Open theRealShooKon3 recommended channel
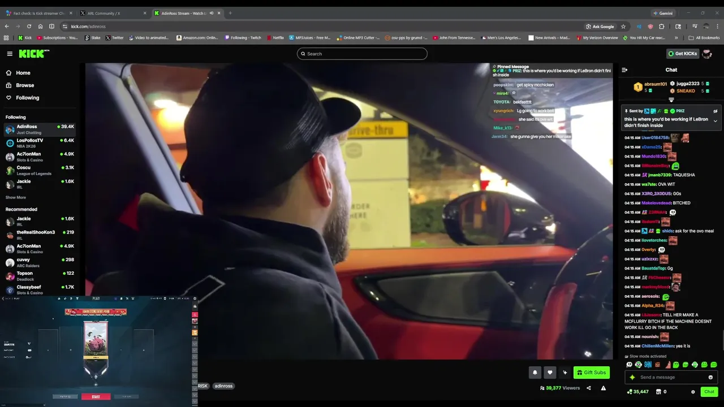This screenshot has width=724, height=407. [x=40, y=235]
